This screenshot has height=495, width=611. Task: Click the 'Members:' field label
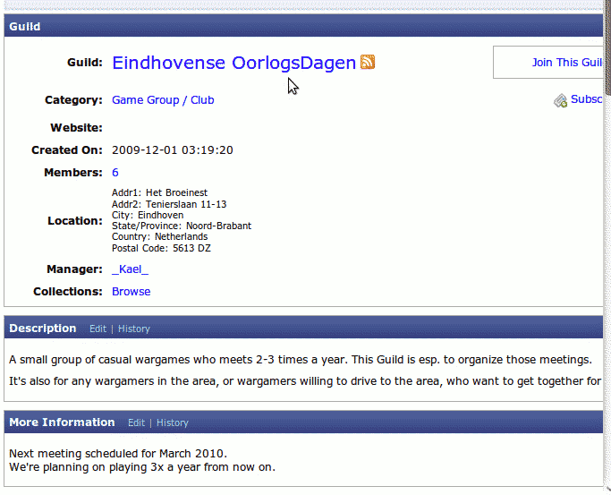[x=73, y=172]
